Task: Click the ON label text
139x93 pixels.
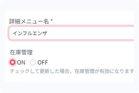Action: click(21, 63)
